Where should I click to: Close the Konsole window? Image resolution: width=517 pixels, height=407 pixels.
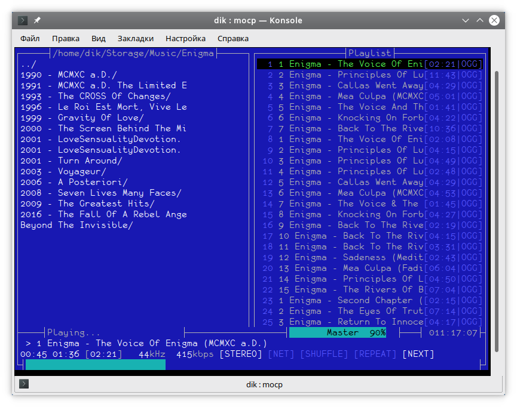coord(494,20)
